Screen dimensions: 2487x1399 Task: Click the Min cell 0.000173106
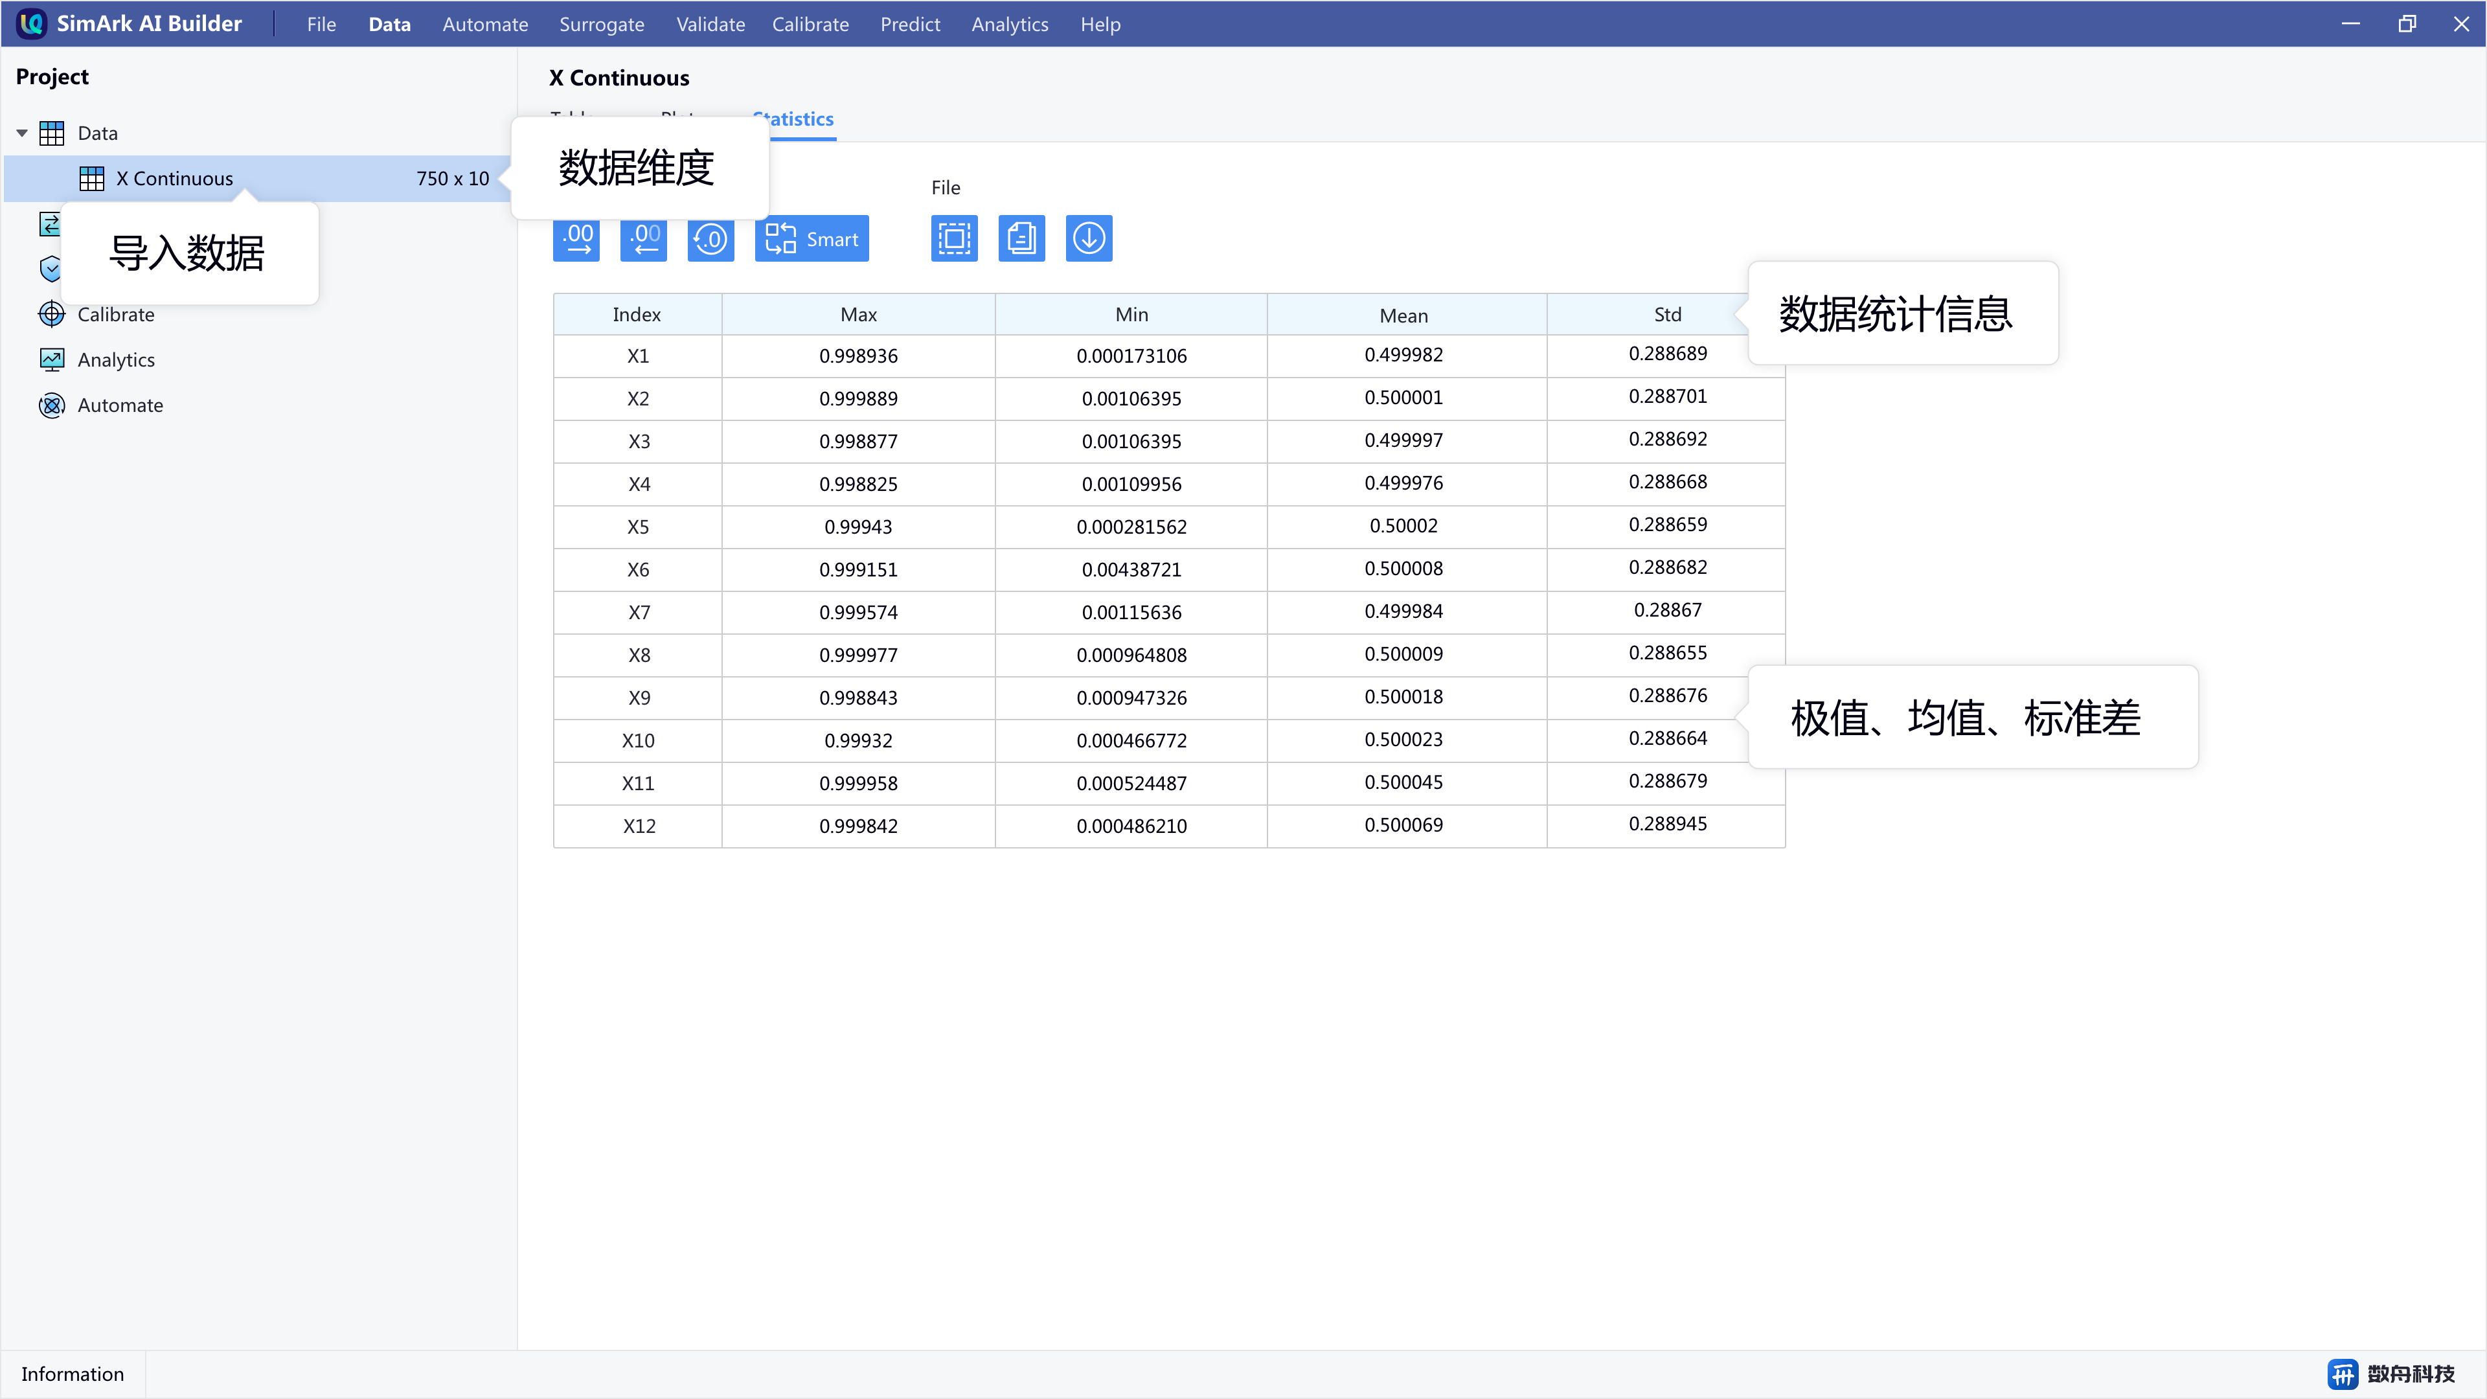1131,356
